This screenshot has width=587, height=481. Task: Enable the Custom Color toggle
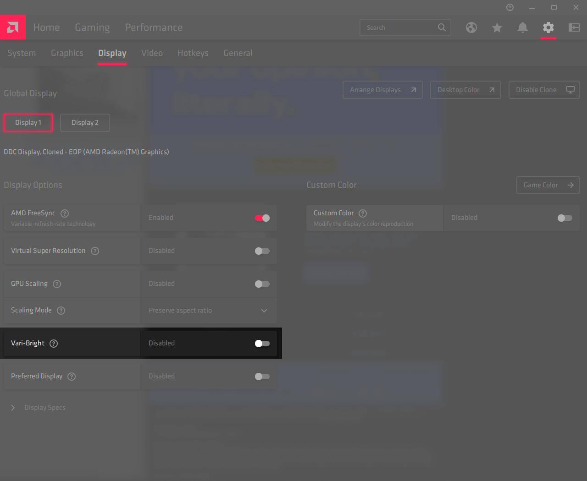565,218
